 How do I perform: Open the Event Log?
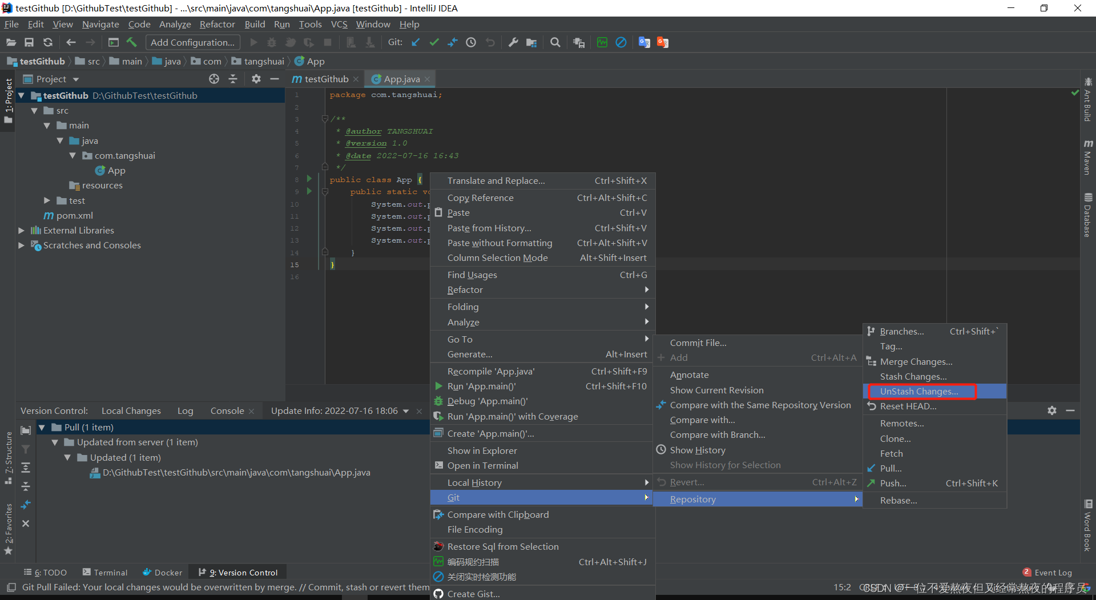[1047, 572]
